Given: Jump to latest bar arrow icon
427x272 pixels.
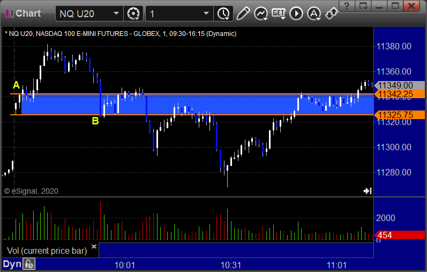Looking at the screenshot, I should tap(368, 191).
